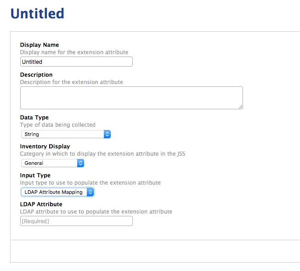Click the Description area resize handle
Viewport: 300px width, 271px height.
(240, 107)
